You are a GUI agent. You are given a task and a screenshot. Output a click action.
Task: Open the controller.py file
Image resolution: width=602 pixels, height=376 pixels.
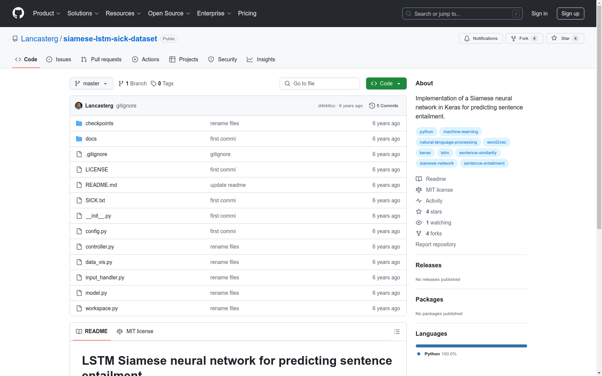coord(100,247)
